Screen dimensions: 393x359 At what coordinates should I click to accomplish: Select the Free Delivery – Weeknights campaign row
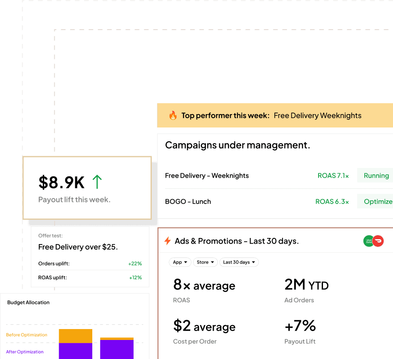(x=207, y=176)
